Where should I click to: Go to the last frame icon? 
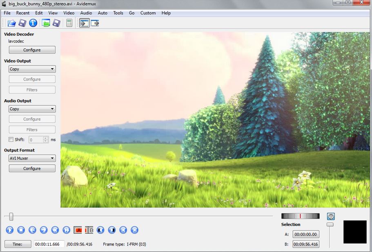coord(134,230)
